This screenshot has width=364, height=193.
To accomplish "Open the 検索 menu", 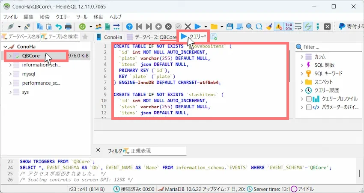I will [45, 17].
